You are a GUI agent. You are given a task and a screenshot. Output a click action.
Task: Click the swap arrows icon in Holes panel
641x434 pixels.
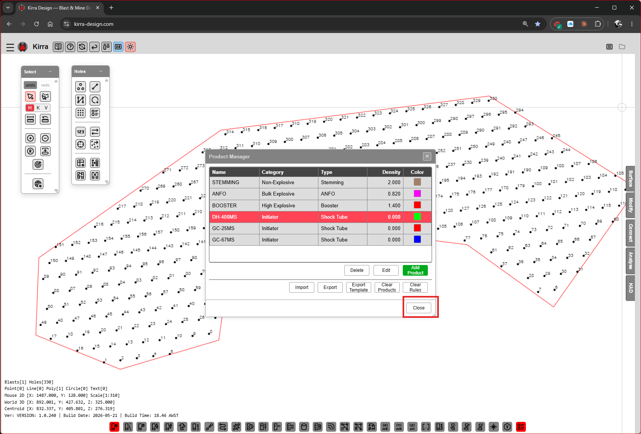95,132
